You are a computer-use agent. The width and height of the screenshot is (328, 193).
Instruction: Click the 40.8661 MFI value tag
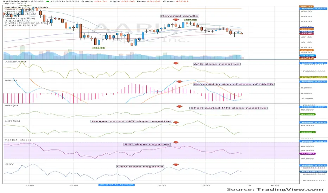[x=308, y=132]
